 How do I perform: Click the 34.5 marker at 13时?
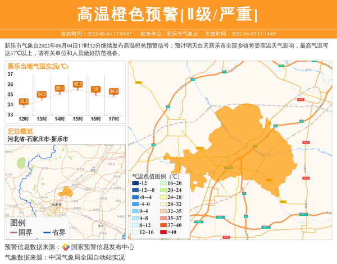pos(42,95)
